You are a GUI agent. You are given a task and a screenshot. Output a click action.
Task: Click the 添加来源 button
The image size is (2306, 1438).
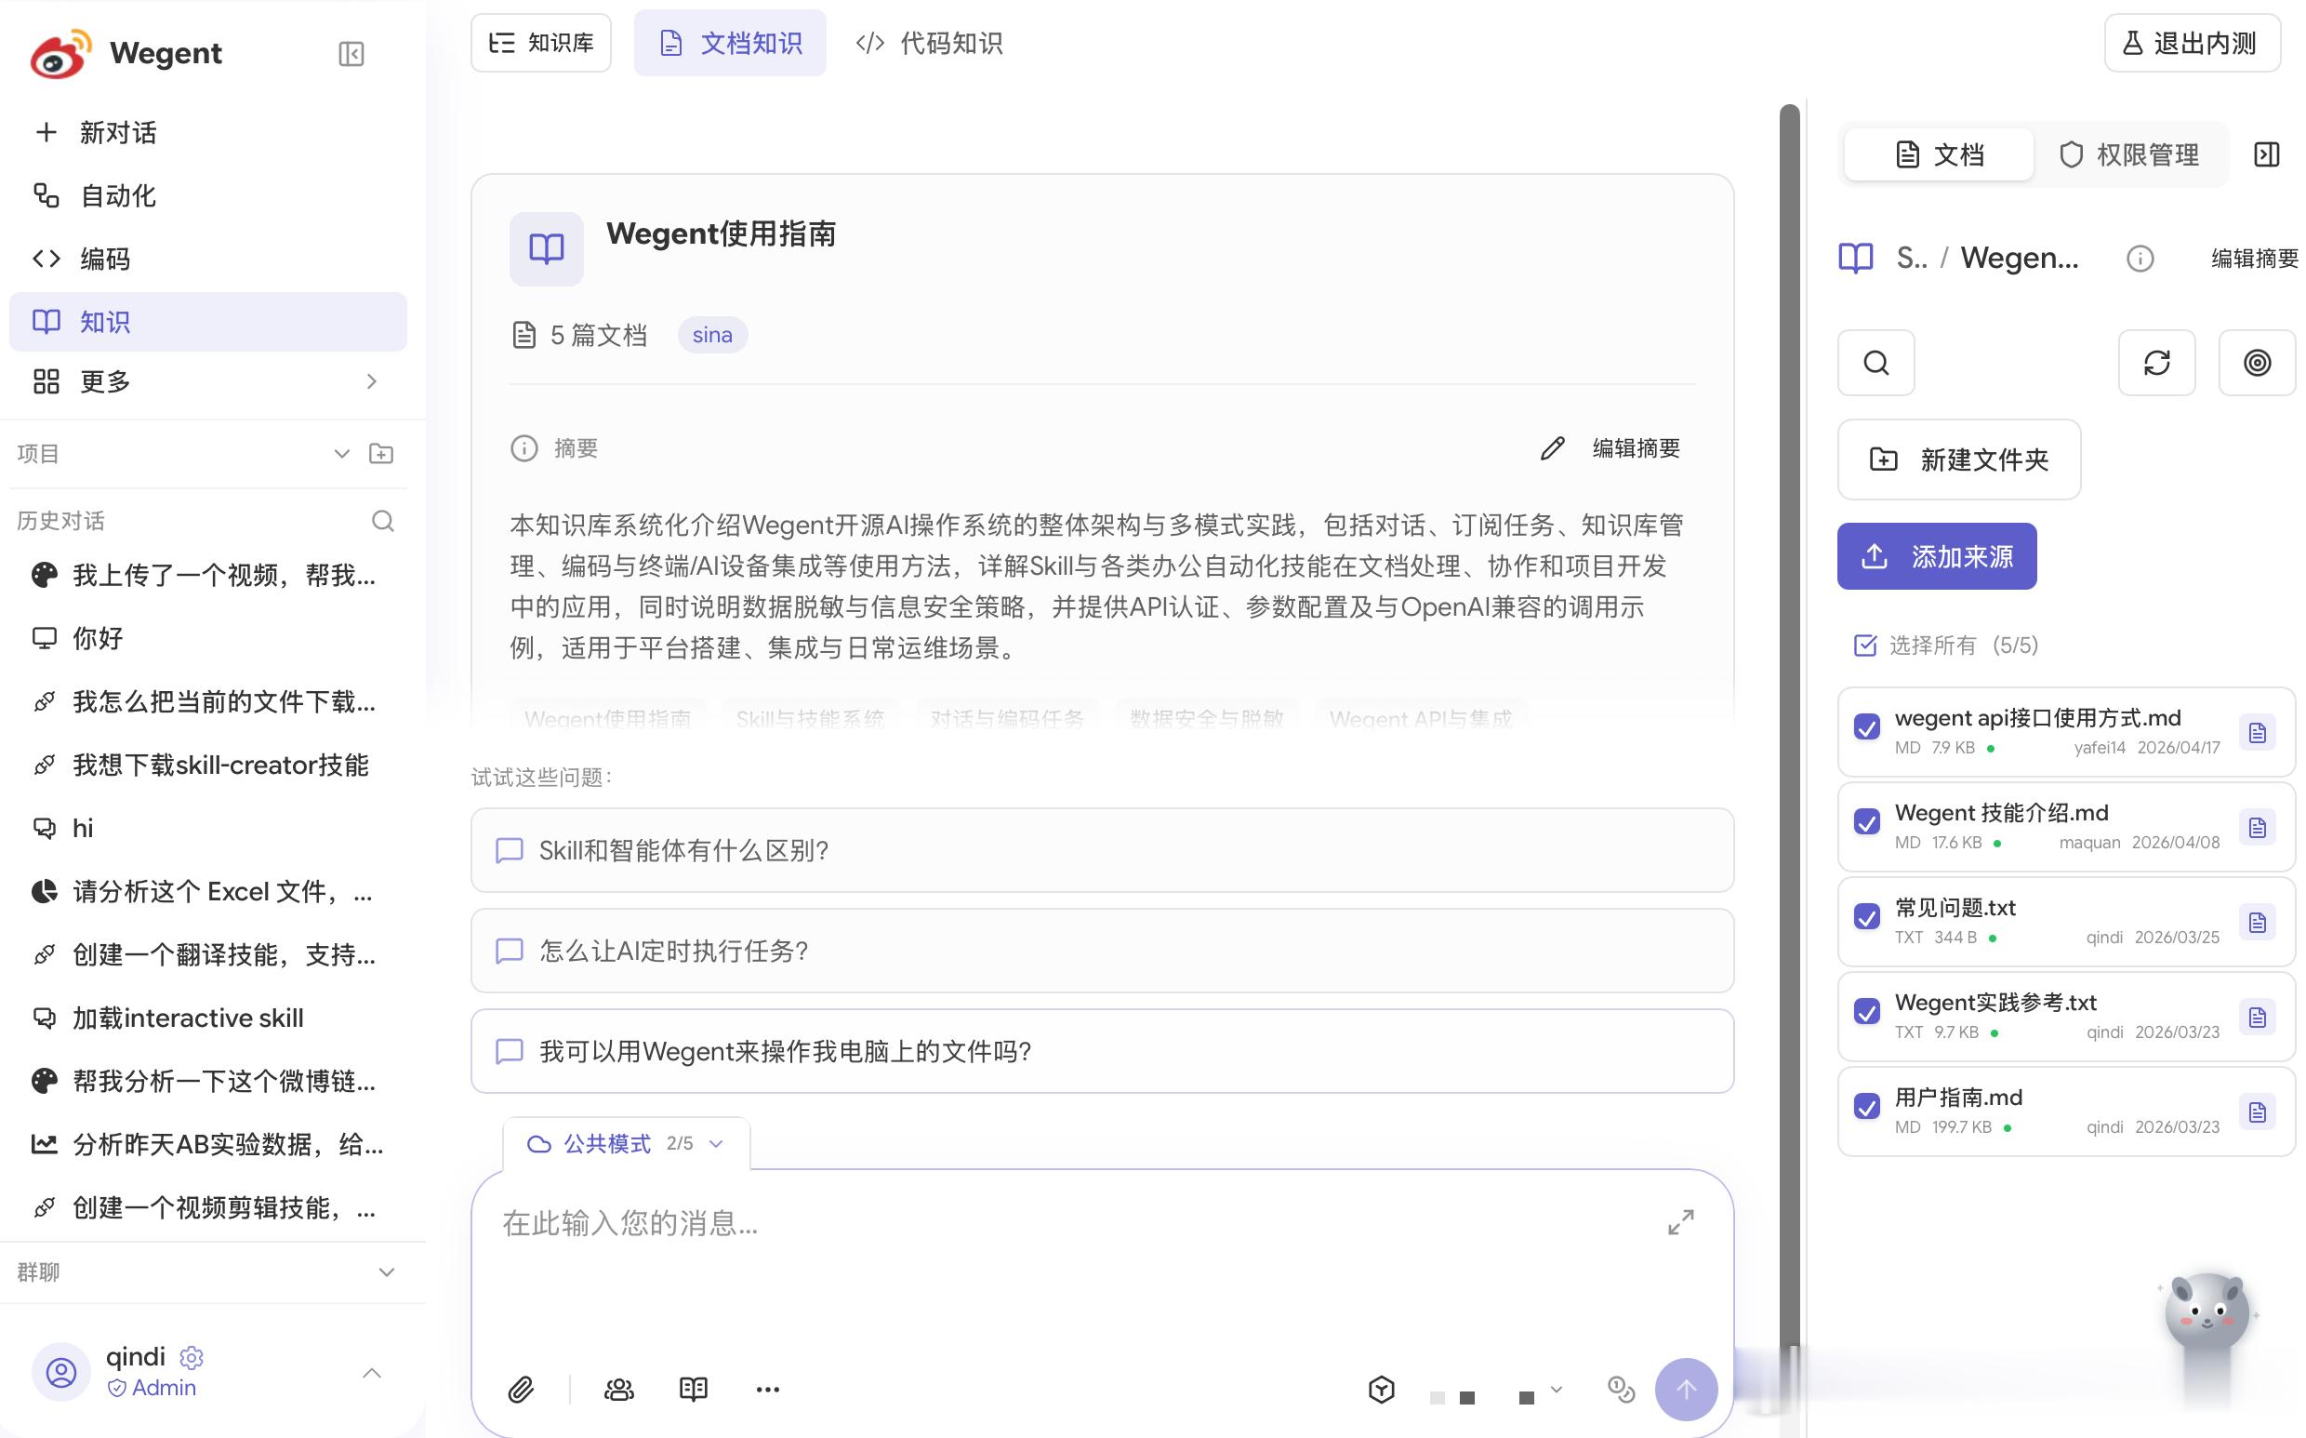click(1936, 556)
